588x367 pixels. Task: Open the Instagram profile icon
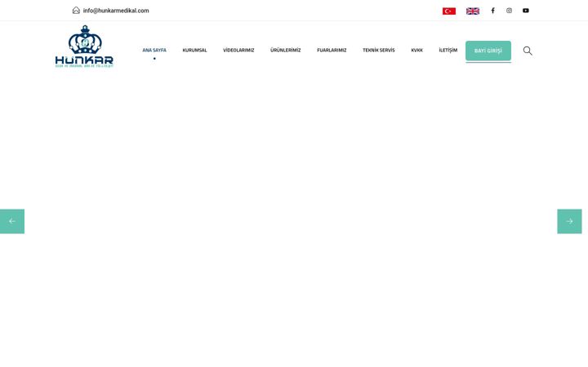click(x=509, y=11)
